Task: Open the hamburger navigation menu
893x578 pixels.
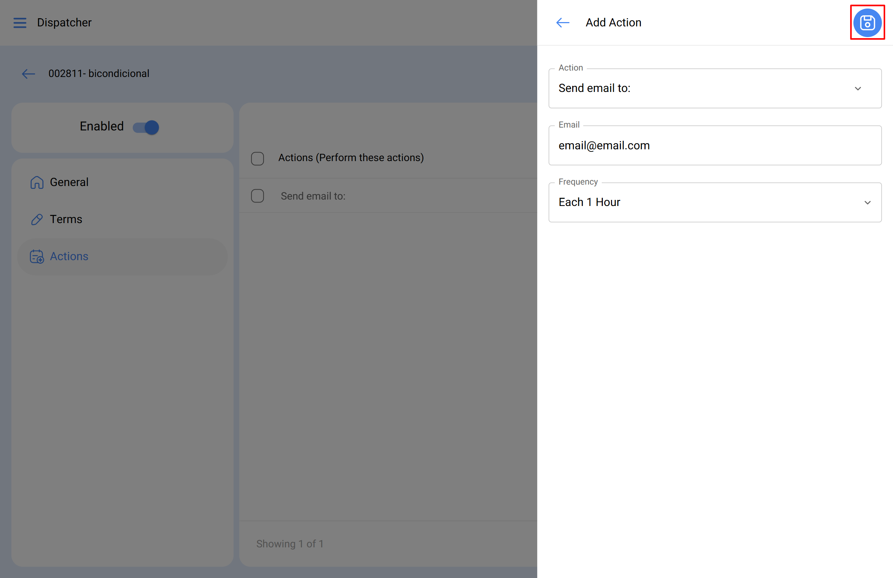Action: (20, 22)
